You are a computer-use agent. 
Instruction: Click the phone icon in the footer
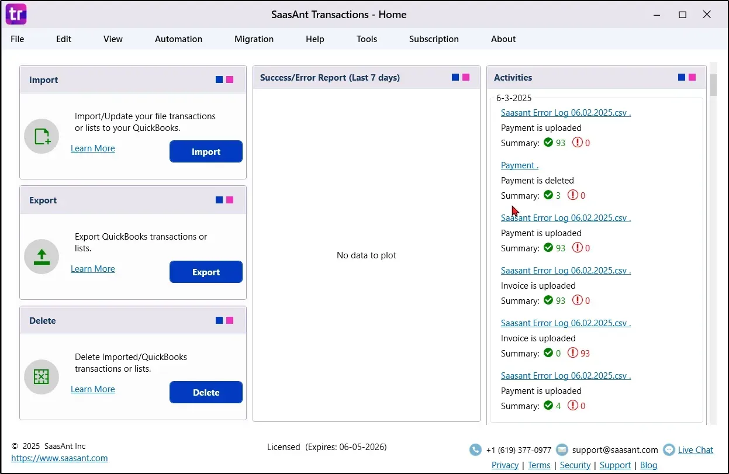475,450
